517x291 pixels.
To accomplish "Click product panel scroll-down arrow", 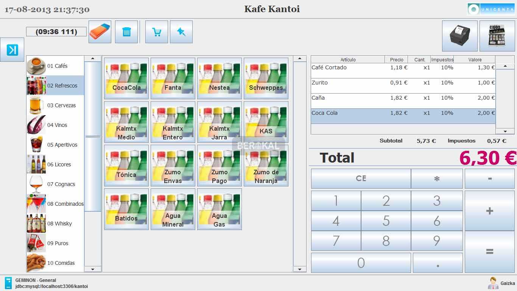I will [300, 269].
